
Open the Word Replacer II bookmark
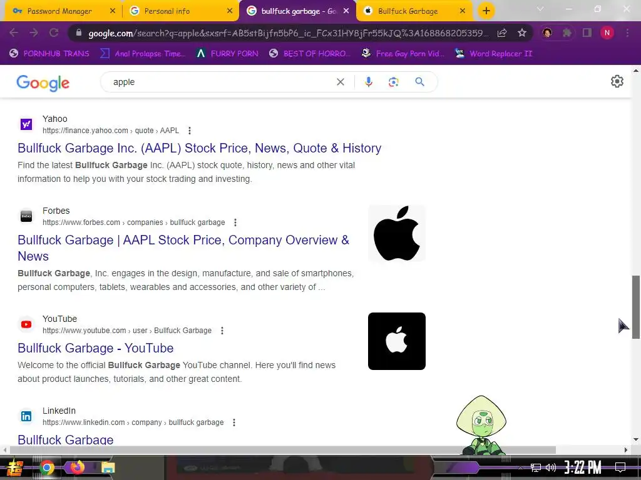[493, 54]
